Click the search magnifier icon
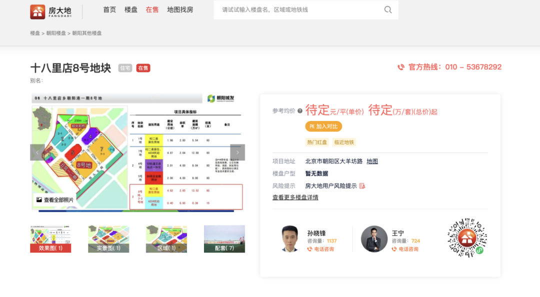Image resolution: width=540 pixels, height=297 pixels. click(x=388, y=9)
